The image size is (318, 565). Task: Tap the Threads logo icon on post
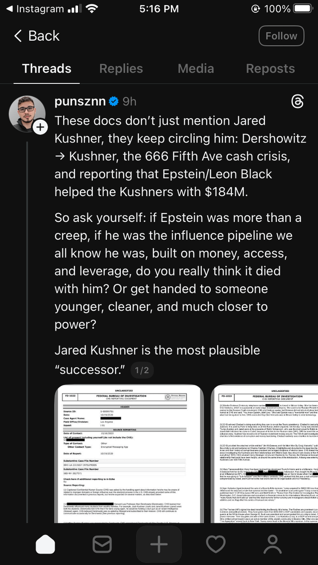[x=297, y=102]
